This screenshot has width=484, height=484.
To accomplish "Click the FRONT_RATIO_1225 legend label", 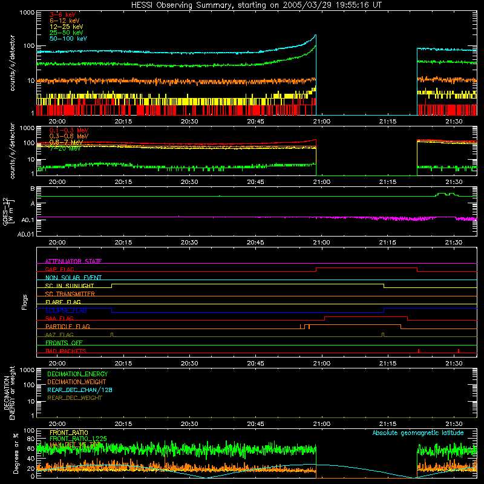I will pyautogui.click(x=79, y=439).
